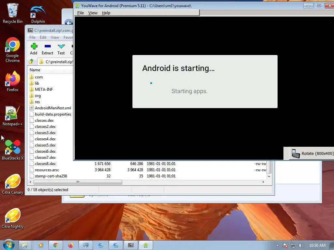
Task: Select classes.dex file
Action: 44,120
